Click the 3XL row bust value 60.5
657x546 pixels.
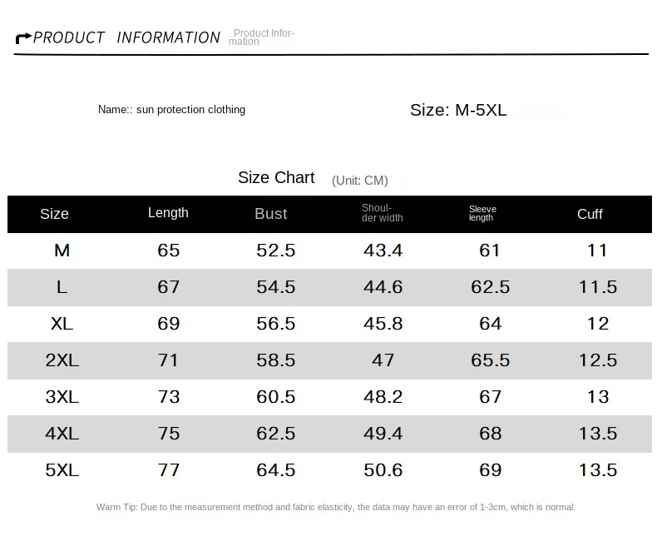coord(276,397)
